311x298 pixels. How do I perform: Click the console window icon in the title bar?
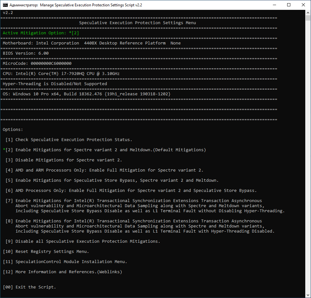click(x=5, y=5)
